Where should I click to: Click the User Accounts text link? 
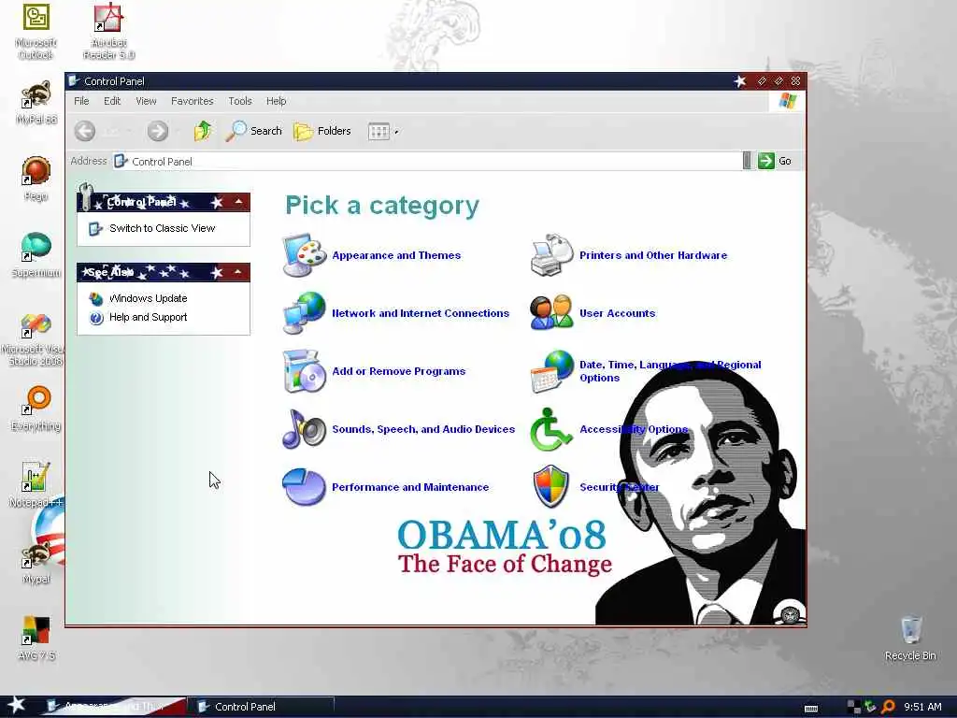617,313
